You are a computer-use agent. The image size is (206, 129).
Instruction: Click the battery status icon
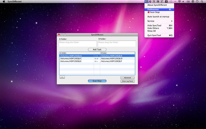coord(188,2)
